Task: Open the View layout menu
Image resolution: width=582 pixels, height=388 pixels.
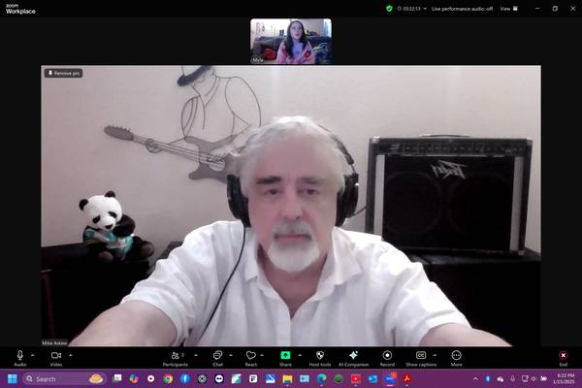Action: (x=506, y=8)
